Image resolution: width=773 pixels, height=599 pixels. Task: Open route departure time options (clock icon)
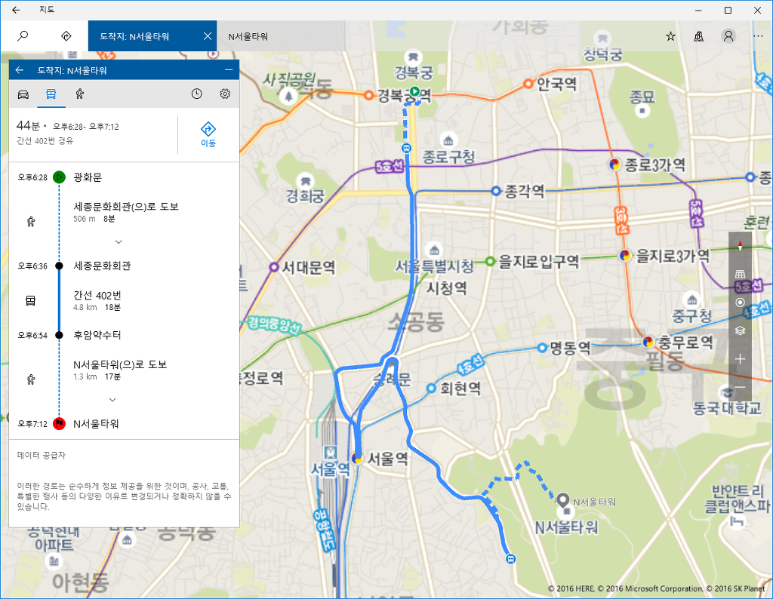click(x=196, y=94)
